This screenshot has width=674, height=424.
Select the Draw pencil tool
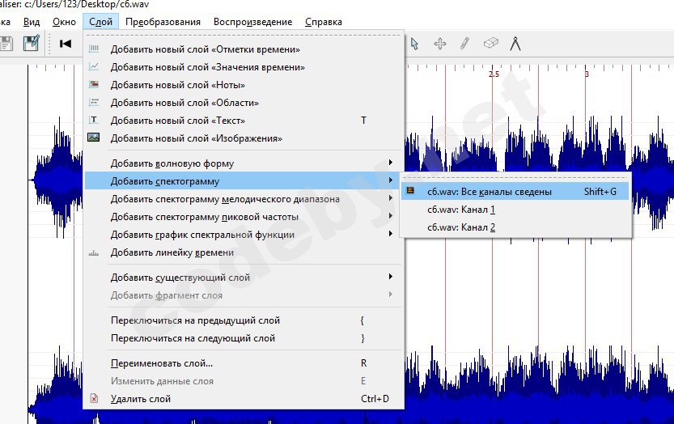464,44
